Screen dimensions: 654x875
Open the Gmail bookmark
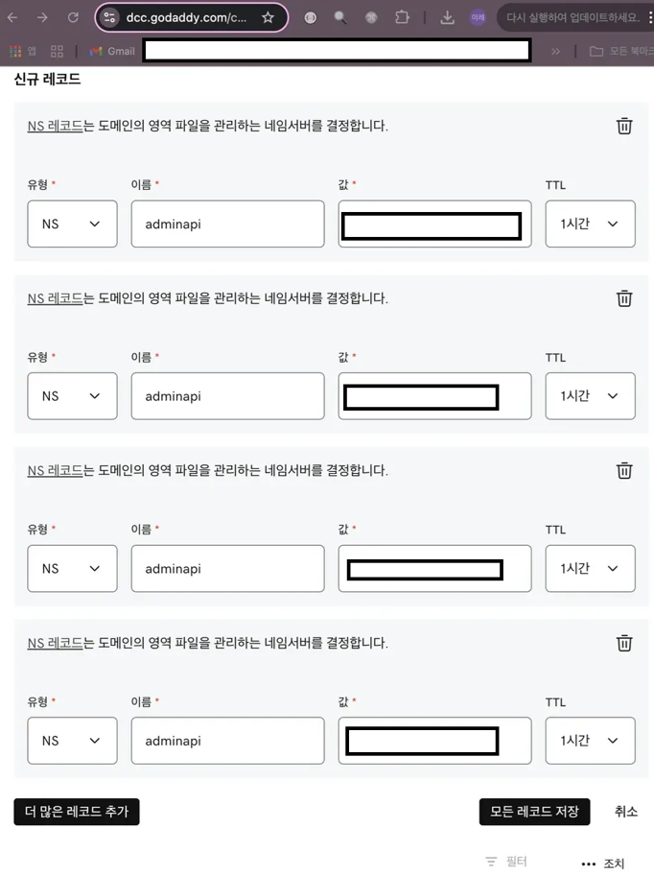(x=112, y=52)
